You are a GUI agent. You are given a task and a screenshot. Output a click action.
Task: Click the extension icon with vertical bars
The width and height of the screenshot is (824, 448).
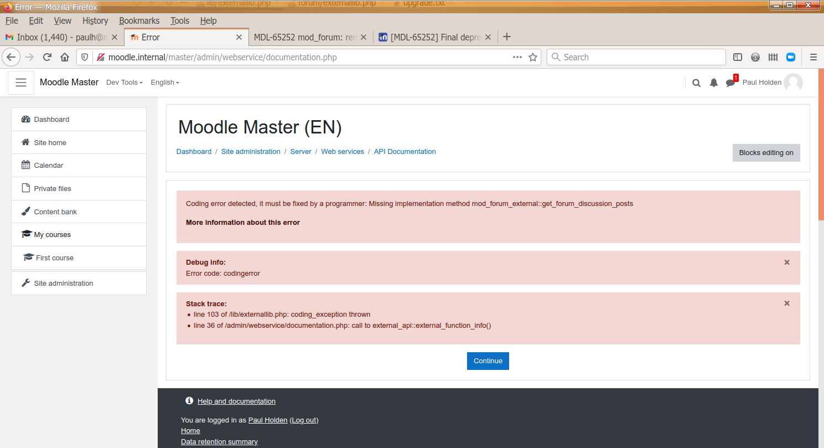coord(773,57)
